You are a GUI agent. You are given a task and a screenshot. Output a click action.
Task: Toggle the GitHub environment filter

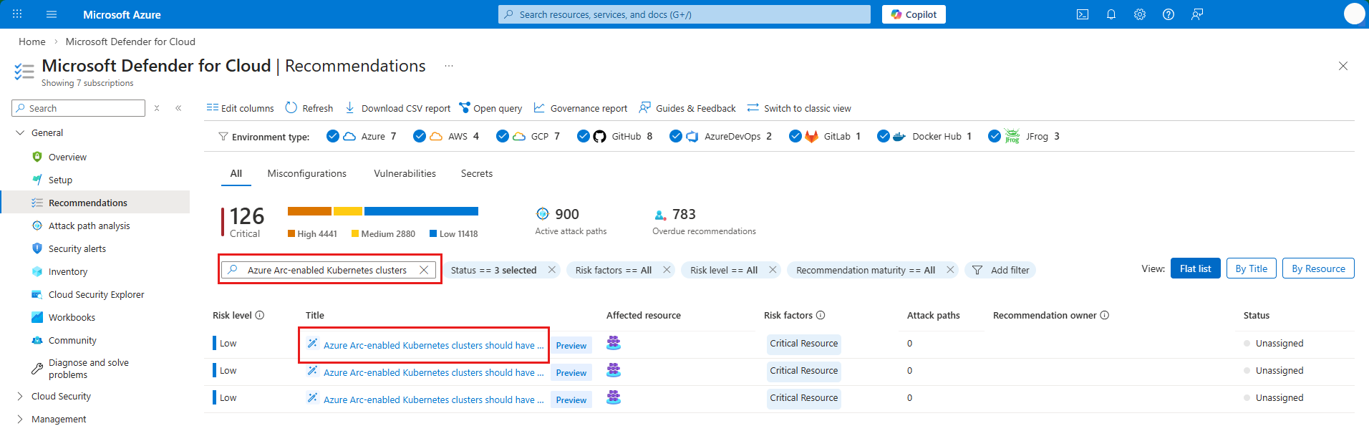(584, 136)
